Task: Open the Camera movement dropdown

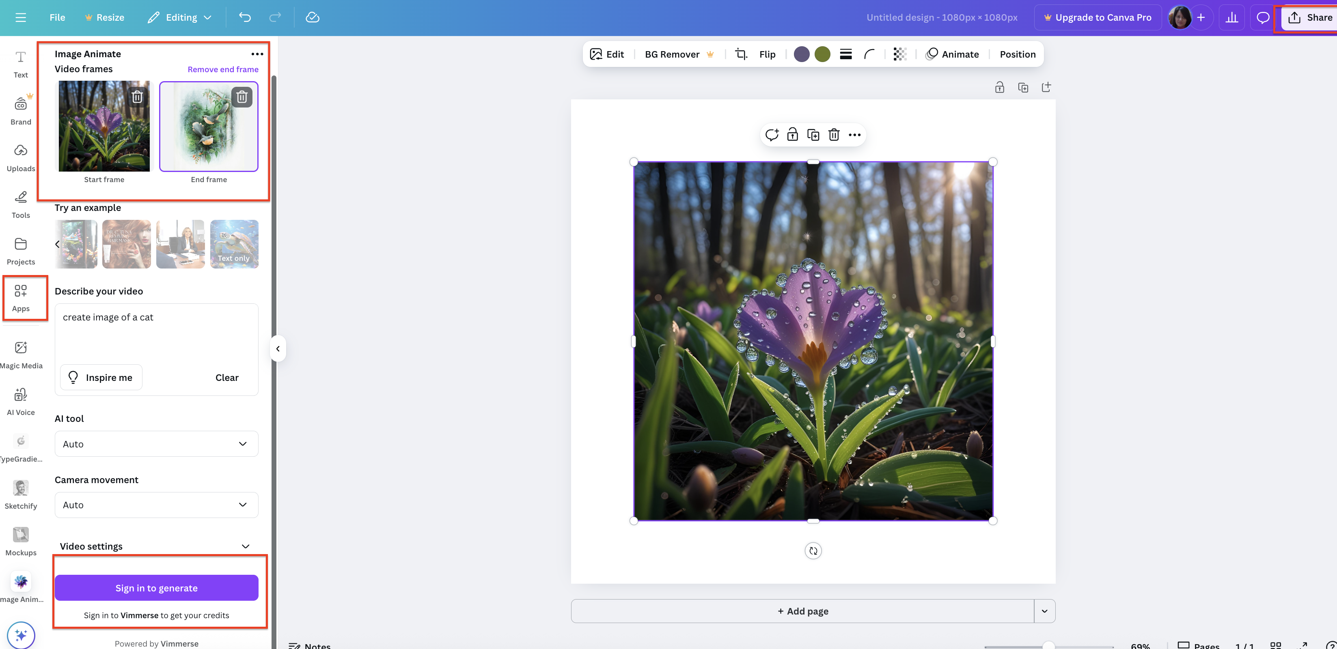Action: 156,505
